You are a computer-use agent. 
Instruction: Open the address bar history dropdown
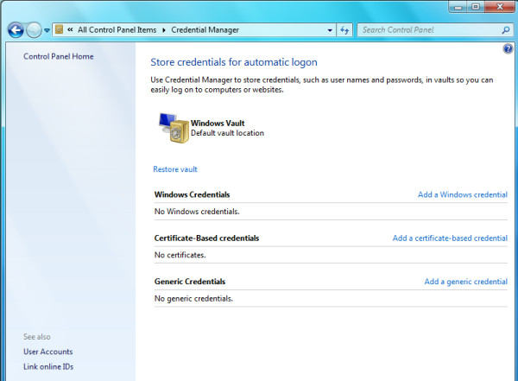click(330, 30)
